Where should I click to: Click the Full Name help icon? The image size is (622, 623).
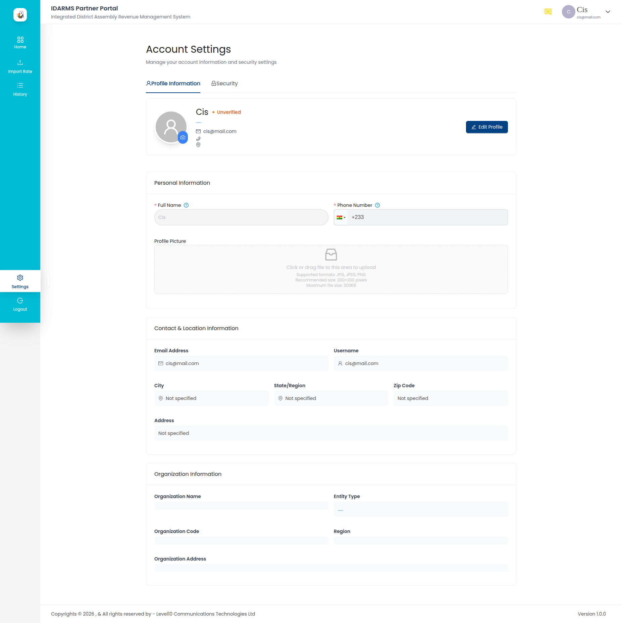pyautogui.click(x=186, y=205)
